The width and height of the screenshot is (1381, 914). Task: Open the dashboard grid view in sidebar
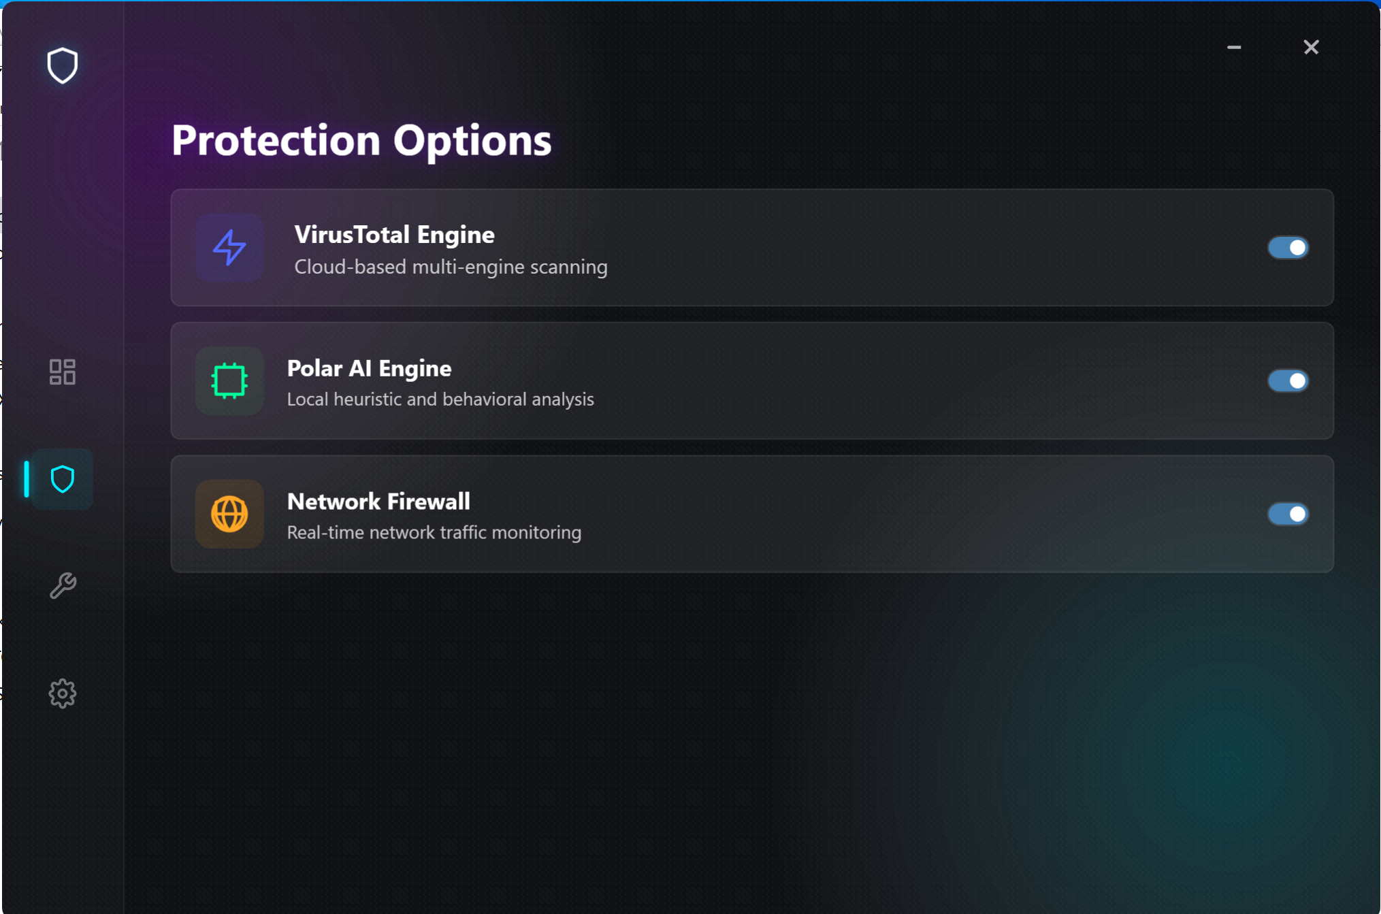[x=62, y=372]
